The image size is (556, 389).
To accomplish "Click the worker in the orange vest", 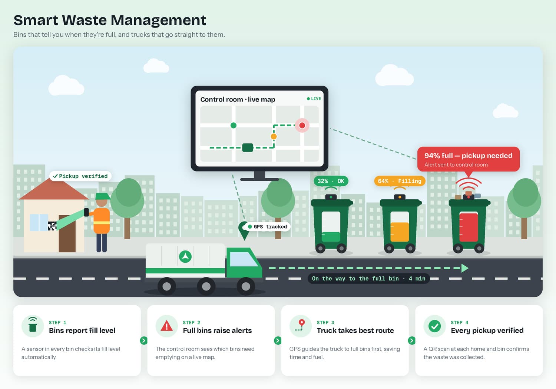I will pos(102,223).
